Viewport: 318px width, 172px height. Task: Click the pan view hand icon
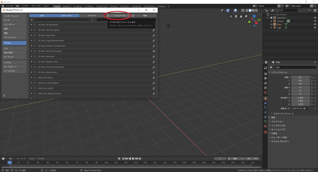tap(241, 16)
